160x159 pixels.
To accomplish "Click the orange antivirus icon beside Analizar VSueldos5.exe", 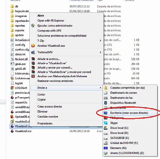I will (33, 46).
